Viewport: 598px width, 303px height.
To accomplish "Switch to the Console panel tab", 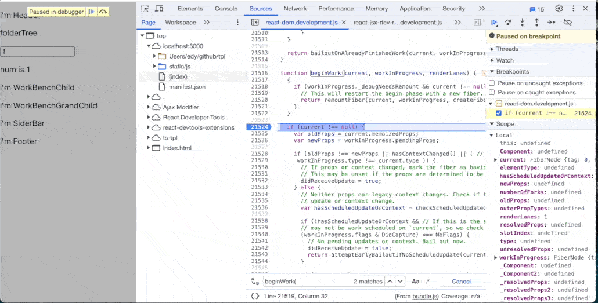I will [226, 8].
